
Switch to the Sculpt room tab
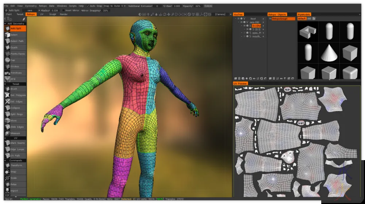53,15
